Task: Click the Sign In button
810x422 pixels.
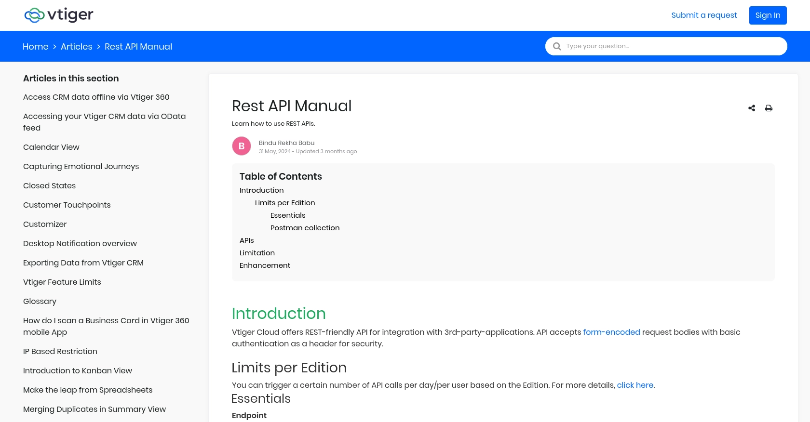Action: pyautogui.click(x=768, y=15)
